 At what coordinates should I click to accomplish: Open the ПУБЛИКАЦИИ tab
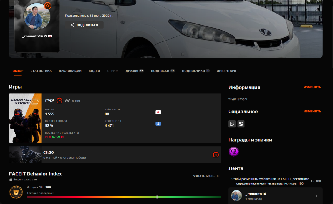click(x=70, y=71)
